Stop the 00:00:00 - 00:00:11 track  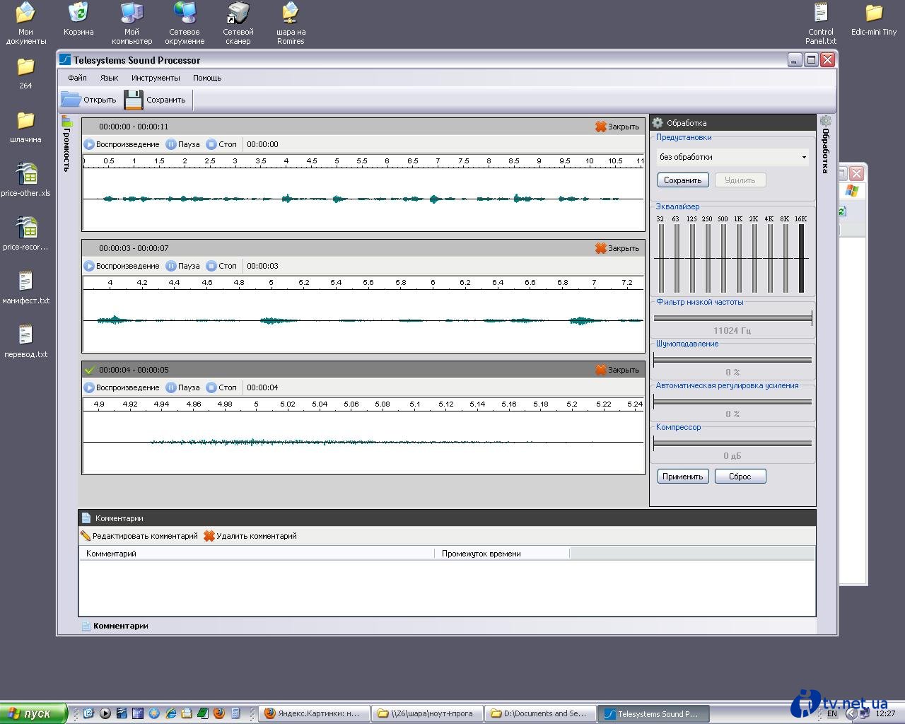[x=221, y=144]
